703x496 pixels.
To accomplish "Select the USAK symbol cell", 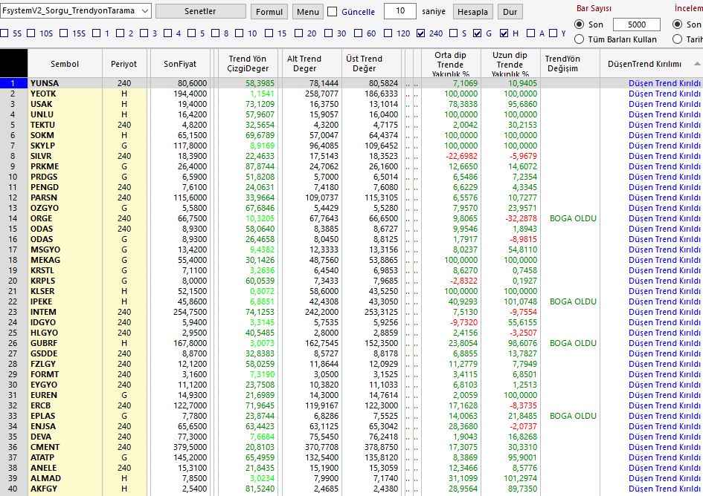I will click(x=65, y=104).
